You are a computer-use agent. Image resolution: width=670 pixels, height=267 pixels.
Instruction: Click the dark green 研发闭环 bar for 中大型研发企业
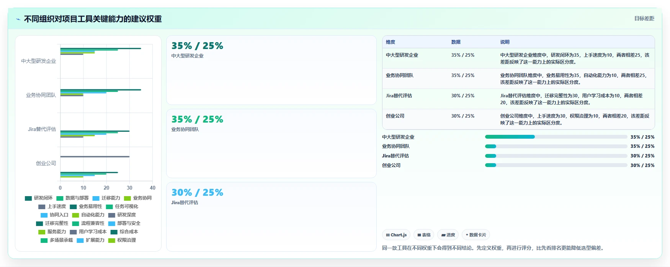click(101, 48)
